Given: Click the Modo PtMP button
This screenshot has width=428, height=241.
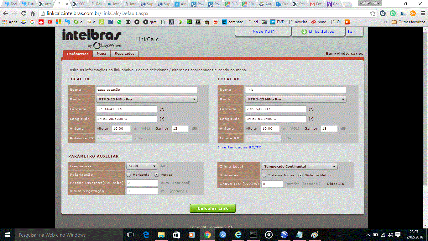Looking at the screenshot, I should [x=264, y=32].
